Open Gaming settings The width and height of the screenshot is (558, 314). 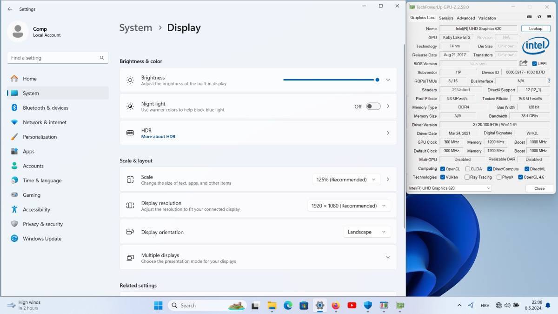(x=58, y=195)
